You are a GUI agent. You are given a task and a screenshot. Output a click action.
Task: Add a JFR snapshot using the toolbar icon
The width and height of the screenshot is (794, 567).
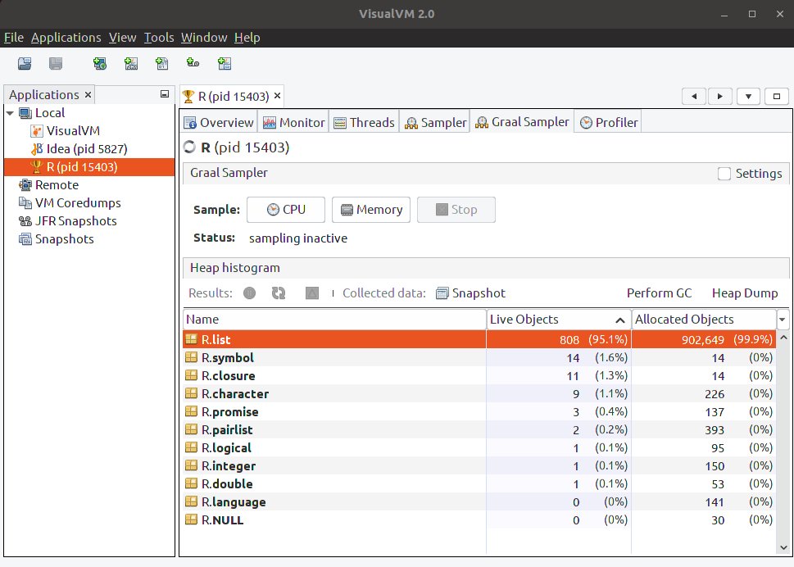click(193, 63)
